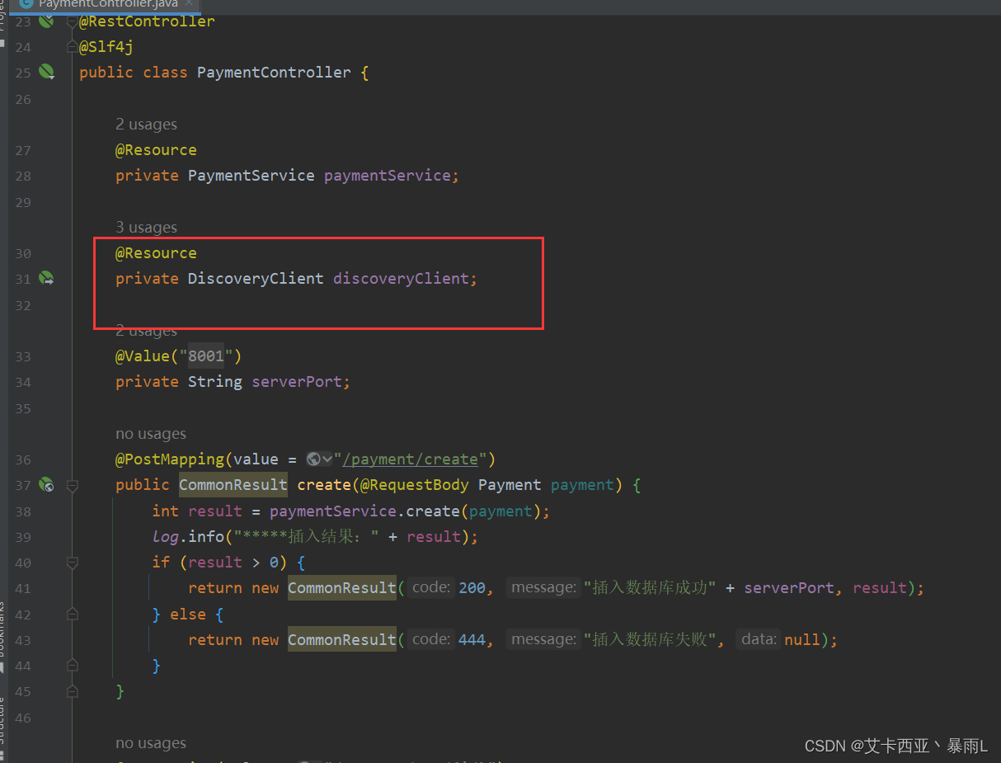Collapse the if block fold at line 40

click(x=73, y=563)
